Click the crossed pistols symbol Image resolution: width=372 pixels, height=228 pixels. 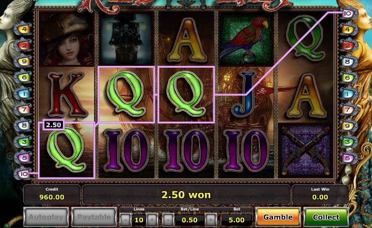point(306,151)
